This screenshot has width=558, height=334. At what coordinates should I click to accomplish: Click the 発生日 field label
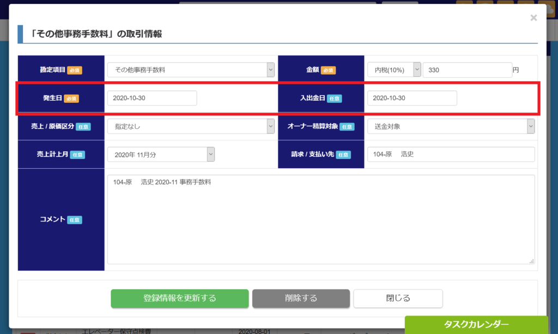coord(53,98)
